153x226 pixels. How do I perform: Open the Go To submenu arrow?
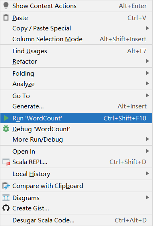[x=147, y=96]
